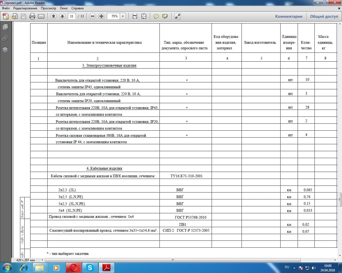Open the Файл menu
This screenshot has width=342, height=273.
pyautogui.click(x=6, y=8)
